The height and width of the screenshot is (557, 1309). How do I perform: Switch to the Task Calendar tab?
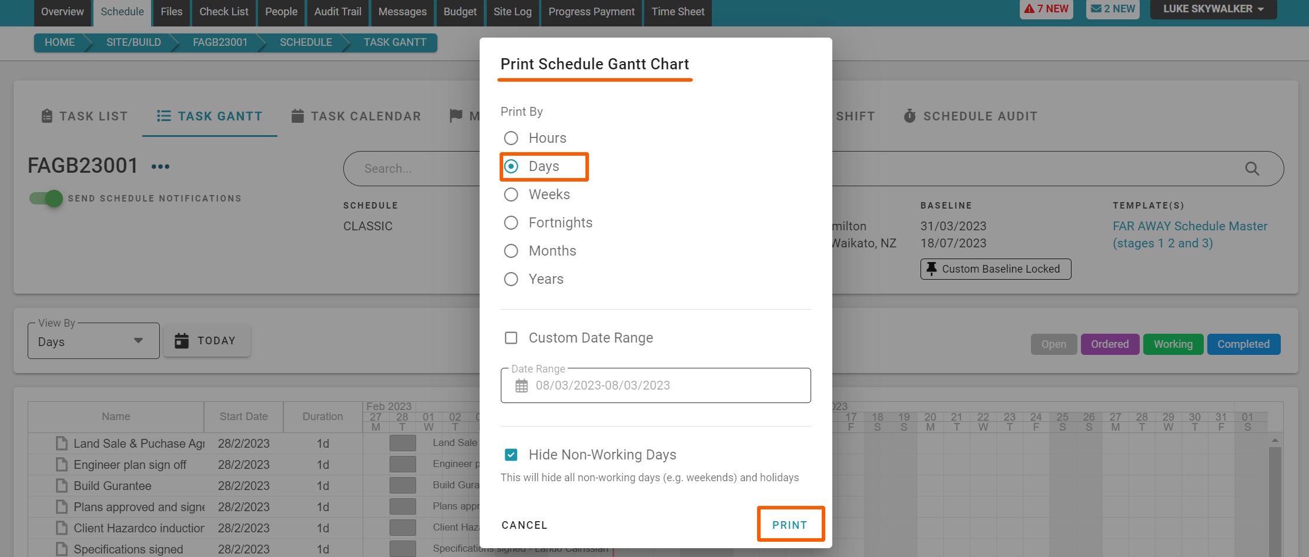[356, 116]
